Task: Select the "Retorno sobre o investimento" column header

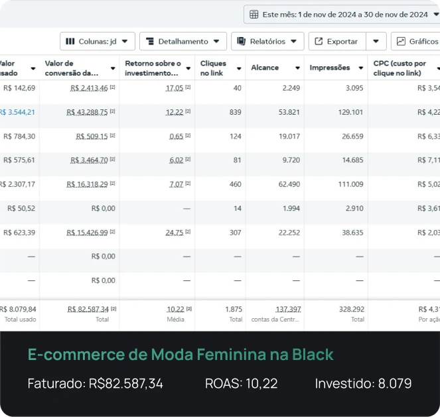Action: (153, 68)
